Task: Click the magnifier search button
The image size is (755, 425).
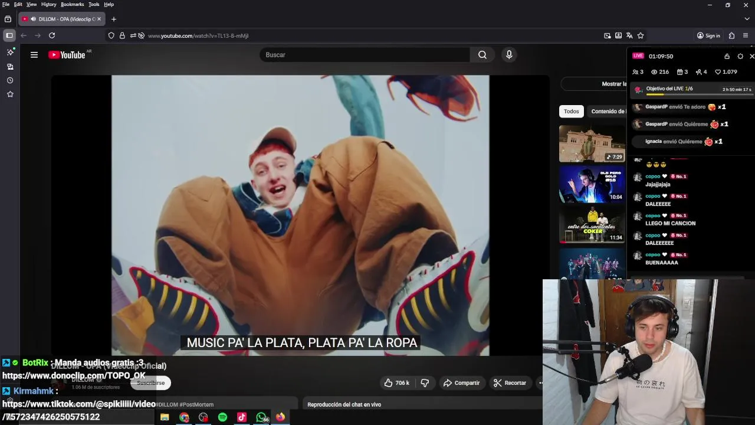Action: [482, 55]
